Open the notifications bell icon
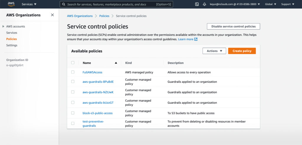This screenshot has height=145, width=302. [205, 4]
